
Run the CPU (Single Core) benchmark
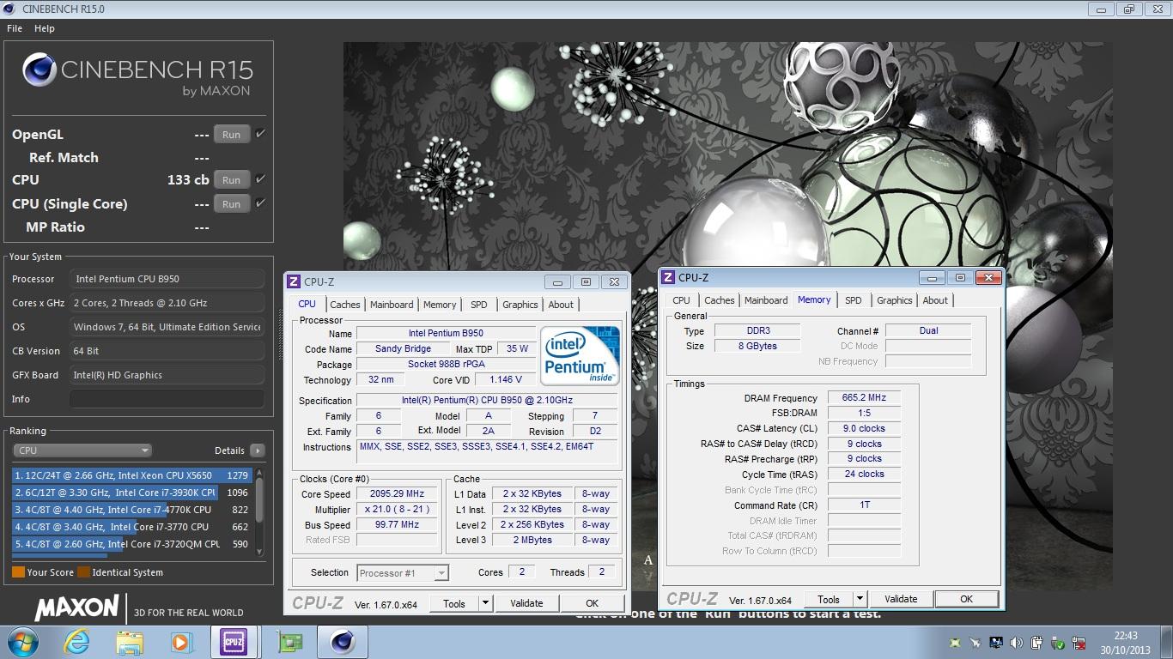tap(232, 204)
